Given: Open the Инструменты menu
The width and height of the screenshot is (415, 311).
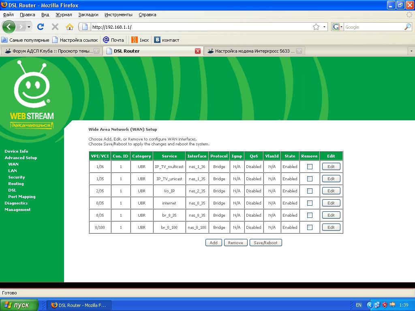Looking at the screenshot, I should point(118,15).
